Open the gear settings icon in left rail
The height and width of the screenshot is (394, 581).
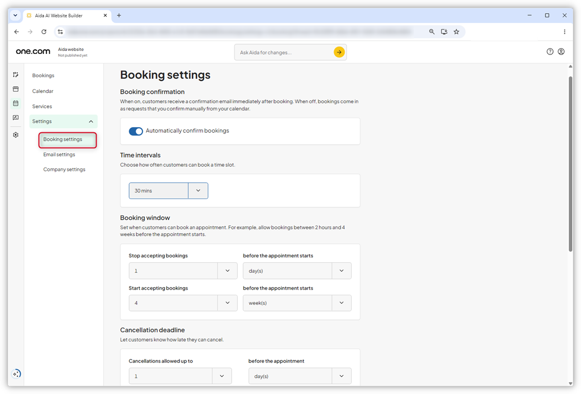16,135
